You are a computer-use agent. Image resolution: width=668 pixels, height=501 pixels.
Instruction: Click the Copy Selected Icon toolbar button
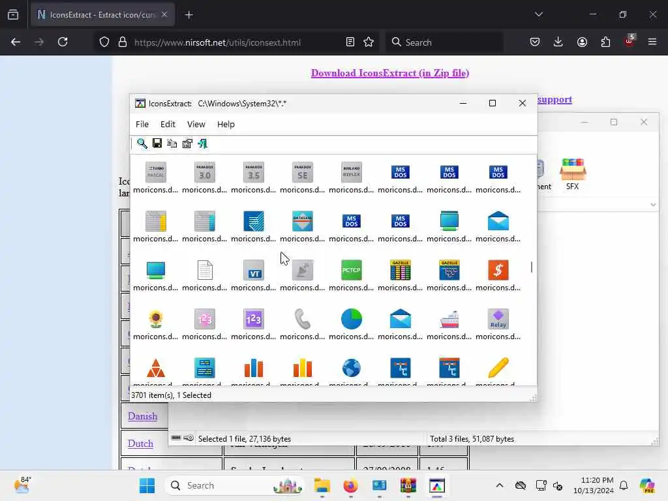(x=172, y=144)
